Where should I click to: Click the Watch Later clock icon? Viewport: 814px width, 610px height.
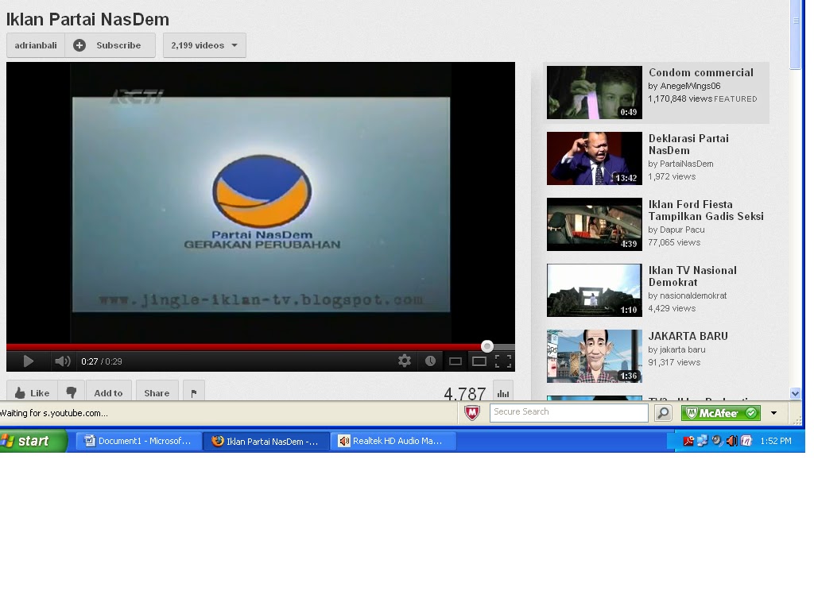[x=430, y=361]
